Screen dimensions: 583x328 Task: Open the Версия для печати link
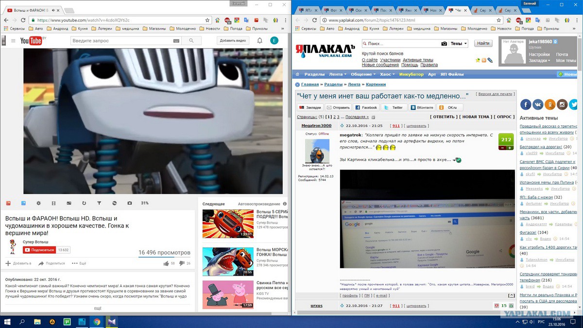[495, 94]
